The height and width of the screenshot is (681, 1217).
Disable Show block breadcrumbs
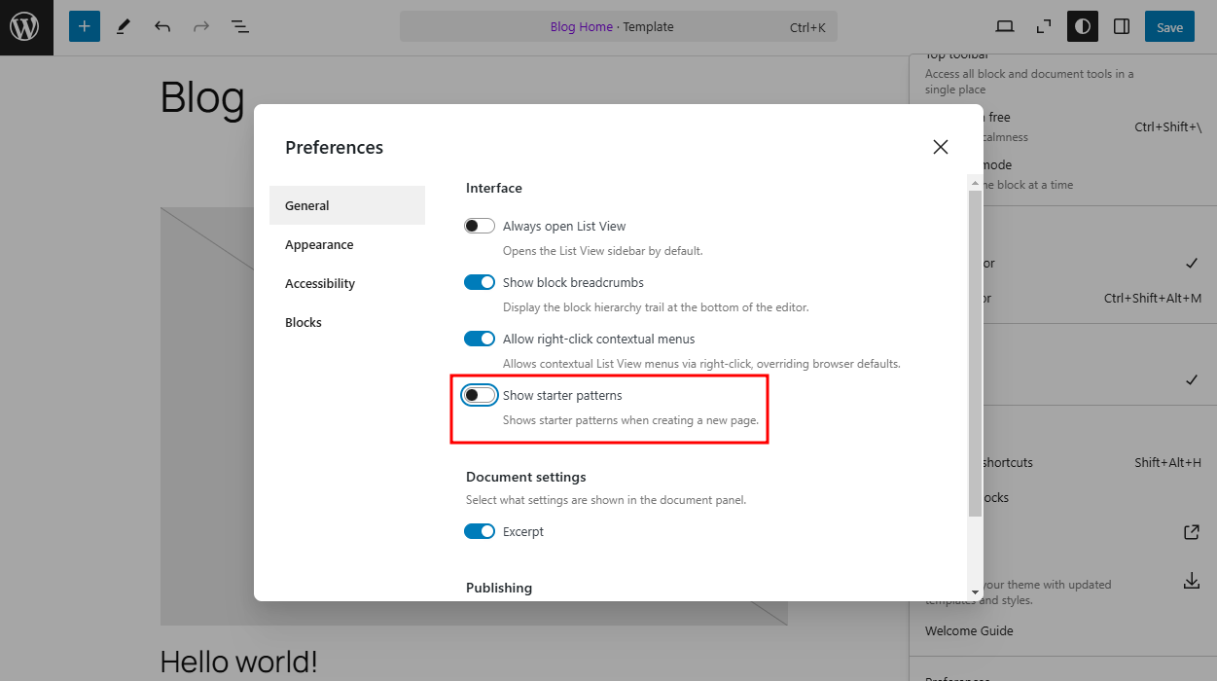(480, 281)
